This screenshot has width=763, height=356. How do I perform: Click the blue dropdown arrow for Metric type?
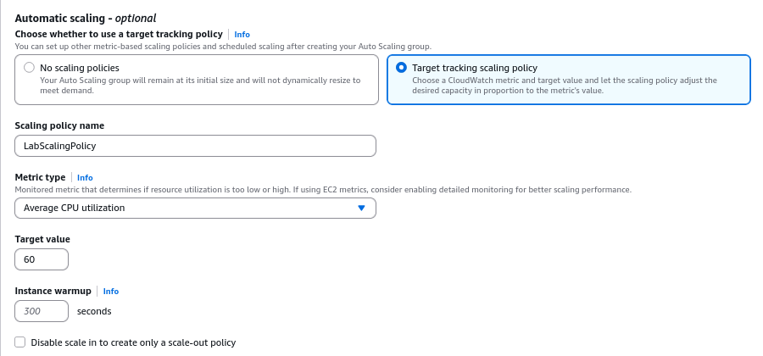[361, 208]
